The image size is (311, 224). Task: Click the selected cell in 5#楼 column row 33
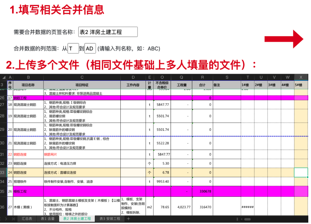tap(301, 173)
